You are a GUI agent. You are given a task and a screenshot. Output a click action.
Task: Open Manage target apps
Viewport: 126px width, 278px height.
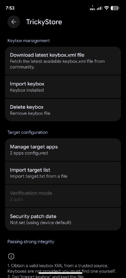63,150
